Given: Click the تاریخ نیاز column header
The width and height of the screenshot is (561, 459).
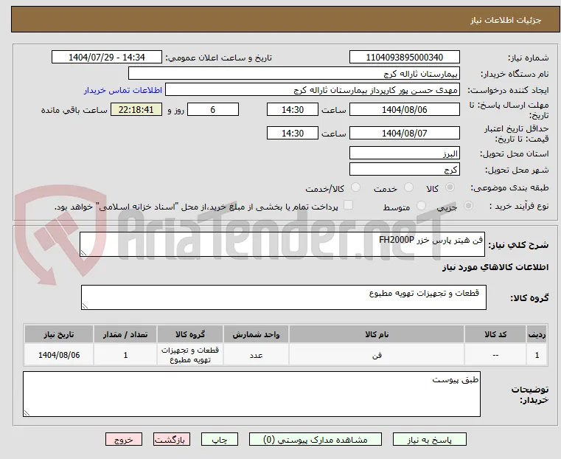Looking at the screenshot, I should pyautogui.click(x=59, y=334).
